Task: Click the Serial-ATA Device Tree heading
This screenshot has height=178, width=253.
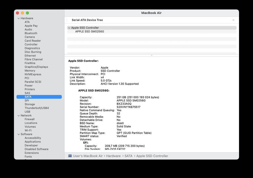Action: (87, 20)
